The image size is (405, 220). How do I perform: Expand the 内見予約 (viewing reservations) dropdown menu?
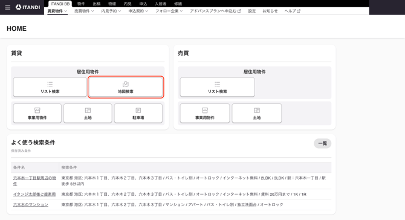(111, 11)
